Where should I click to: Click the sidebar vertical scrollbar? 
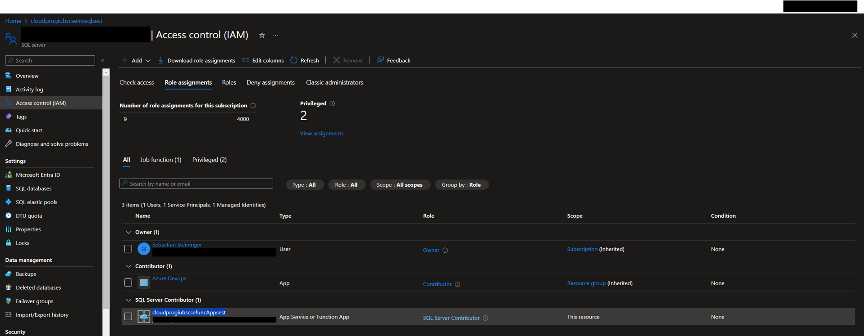[x=106, y=191]
